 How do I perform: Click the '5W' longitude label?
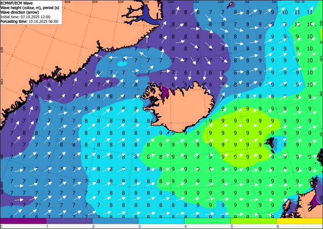[247, 2]
